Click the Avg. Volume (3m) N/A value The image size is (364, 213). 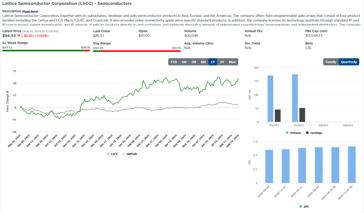[187, 48]
